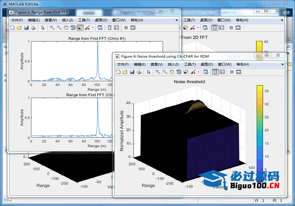Click yellow colorbar in background 2D FFT figure
This screenshot has width=295, height=206.
[259, 47]
